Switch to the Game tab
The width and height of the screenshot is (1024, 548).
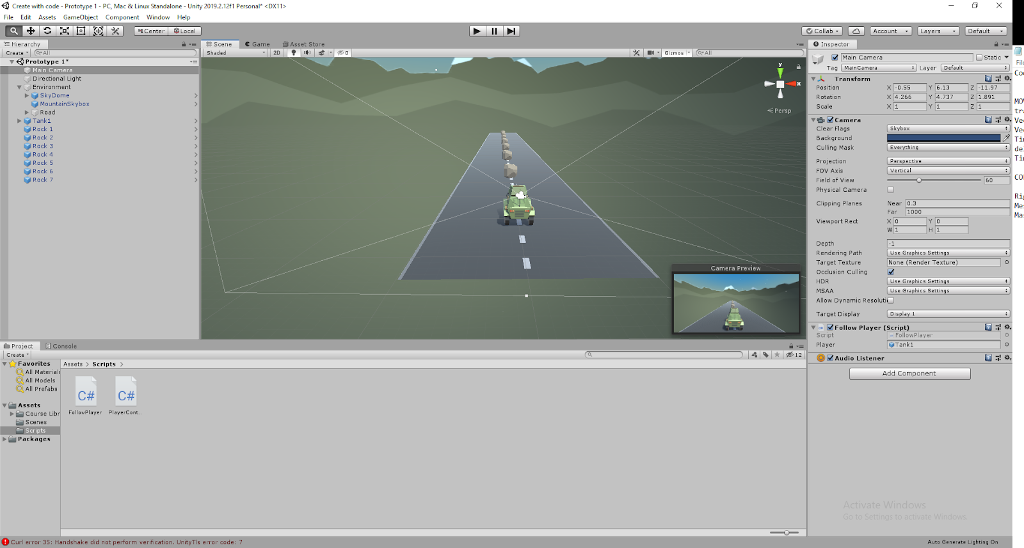pos(257,44)
